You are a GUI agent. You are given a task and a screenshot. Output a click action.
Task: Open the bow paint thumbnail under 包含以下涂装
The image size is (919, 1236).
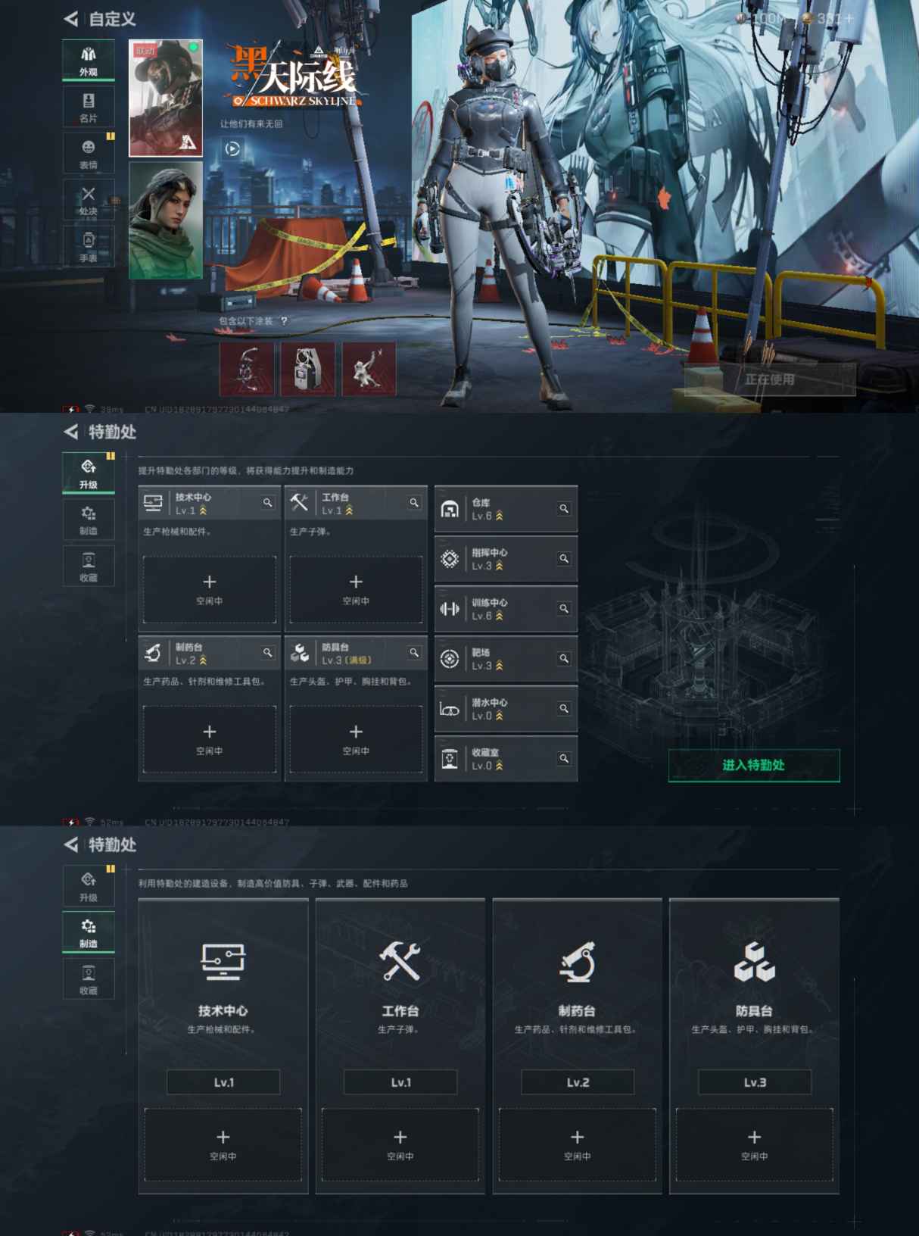click(247, 369)
